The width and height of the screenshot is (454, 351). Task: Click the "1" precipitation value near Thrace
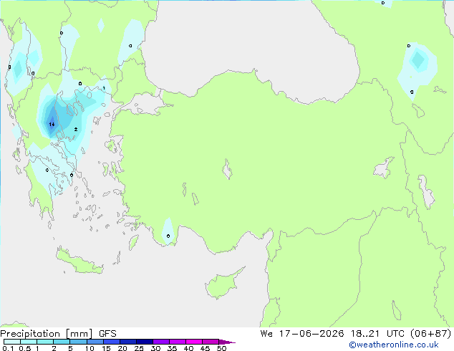pos(104,88)
